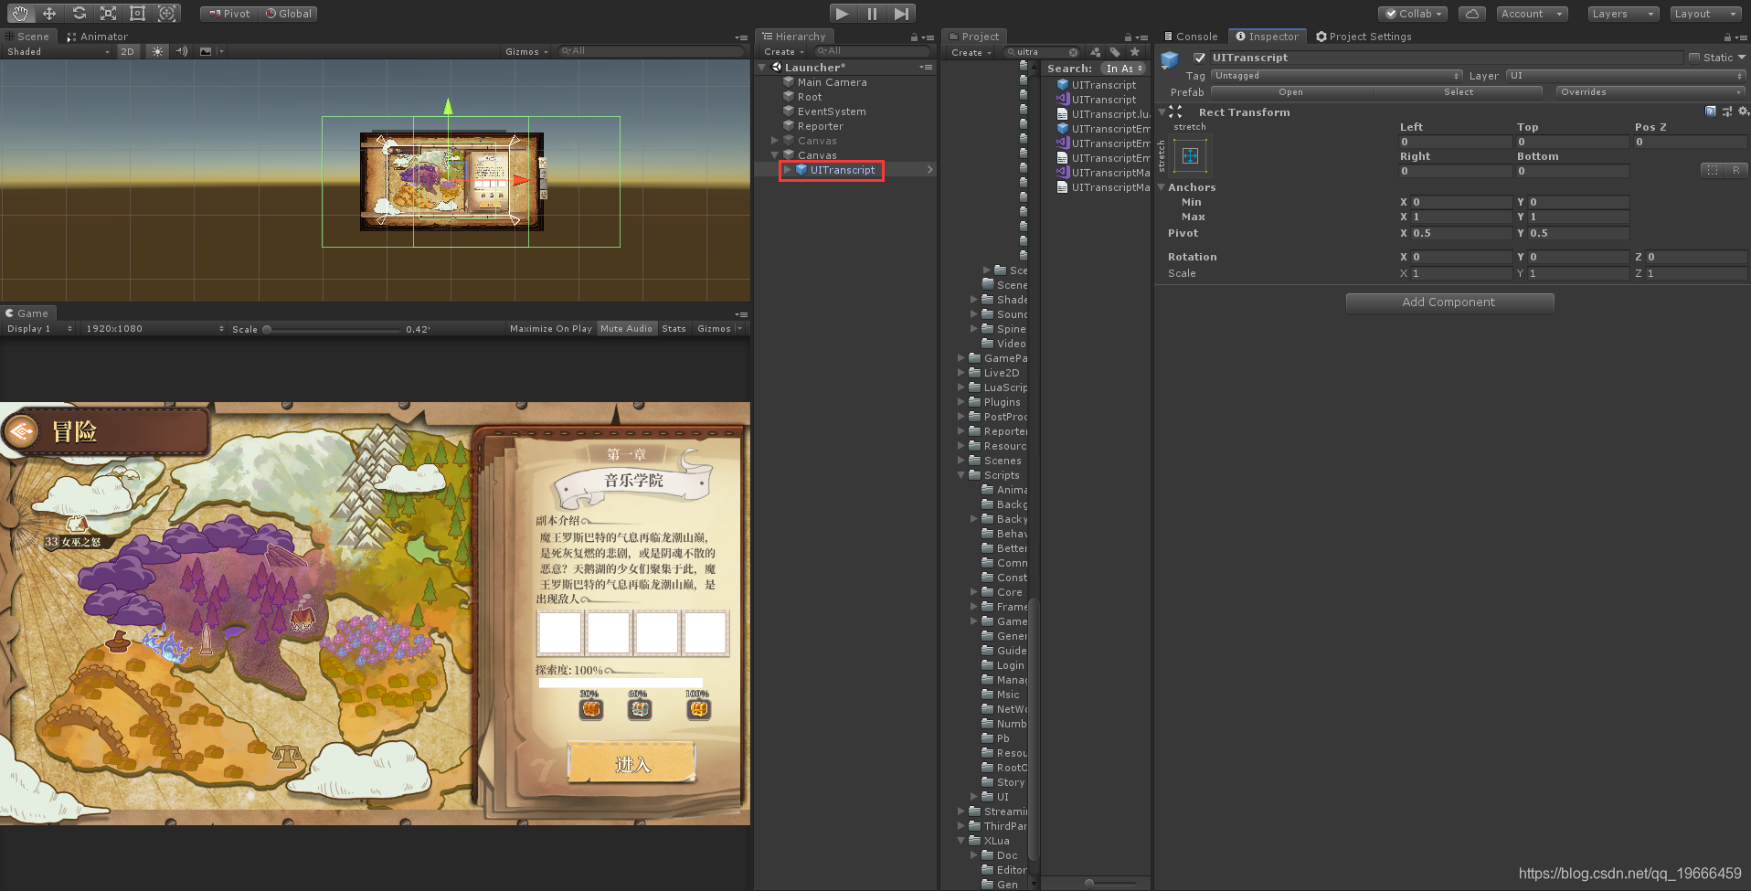Select the Move tool
The height and width of the screenshot is (891, 1751).
49,13
